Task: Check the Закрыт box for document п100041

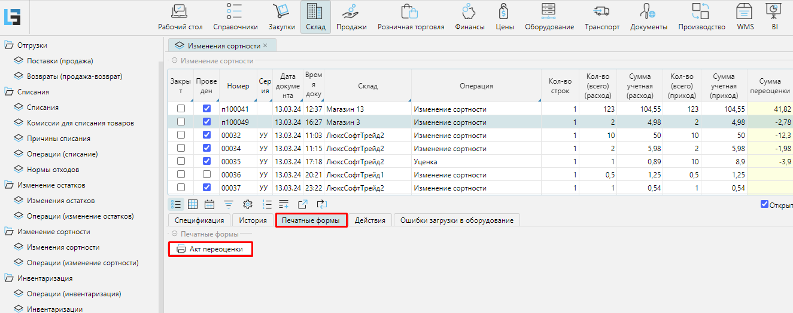Action: (x=181, y=109)
